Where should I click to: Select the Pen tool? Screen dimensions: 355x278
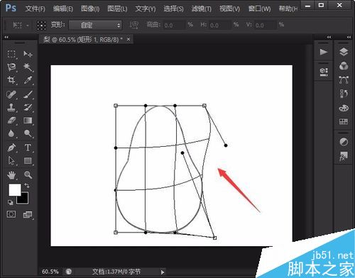(11, 148)
